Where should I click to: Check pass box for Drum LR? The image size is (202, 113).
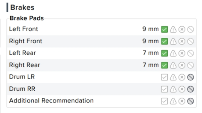164,77
